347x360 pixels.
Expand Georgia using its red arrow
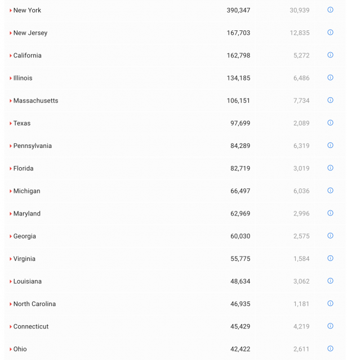[11, 236]
